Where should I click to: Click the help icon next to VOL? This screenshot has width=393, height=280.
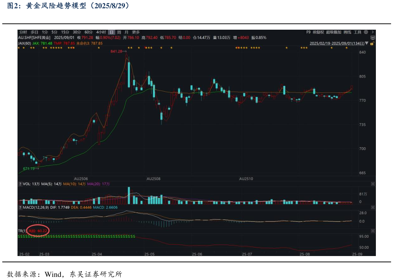click(x=20, y=184)
